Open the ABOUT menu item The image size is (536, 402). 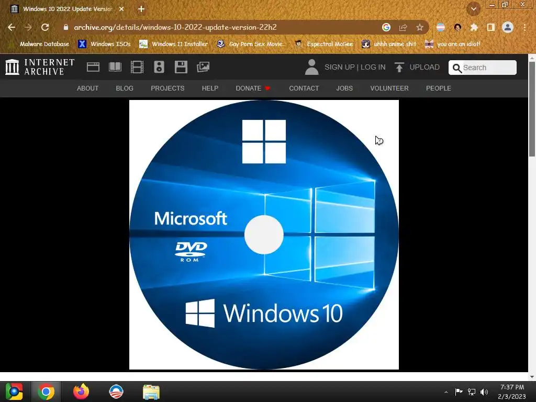(x=87, y=88)
